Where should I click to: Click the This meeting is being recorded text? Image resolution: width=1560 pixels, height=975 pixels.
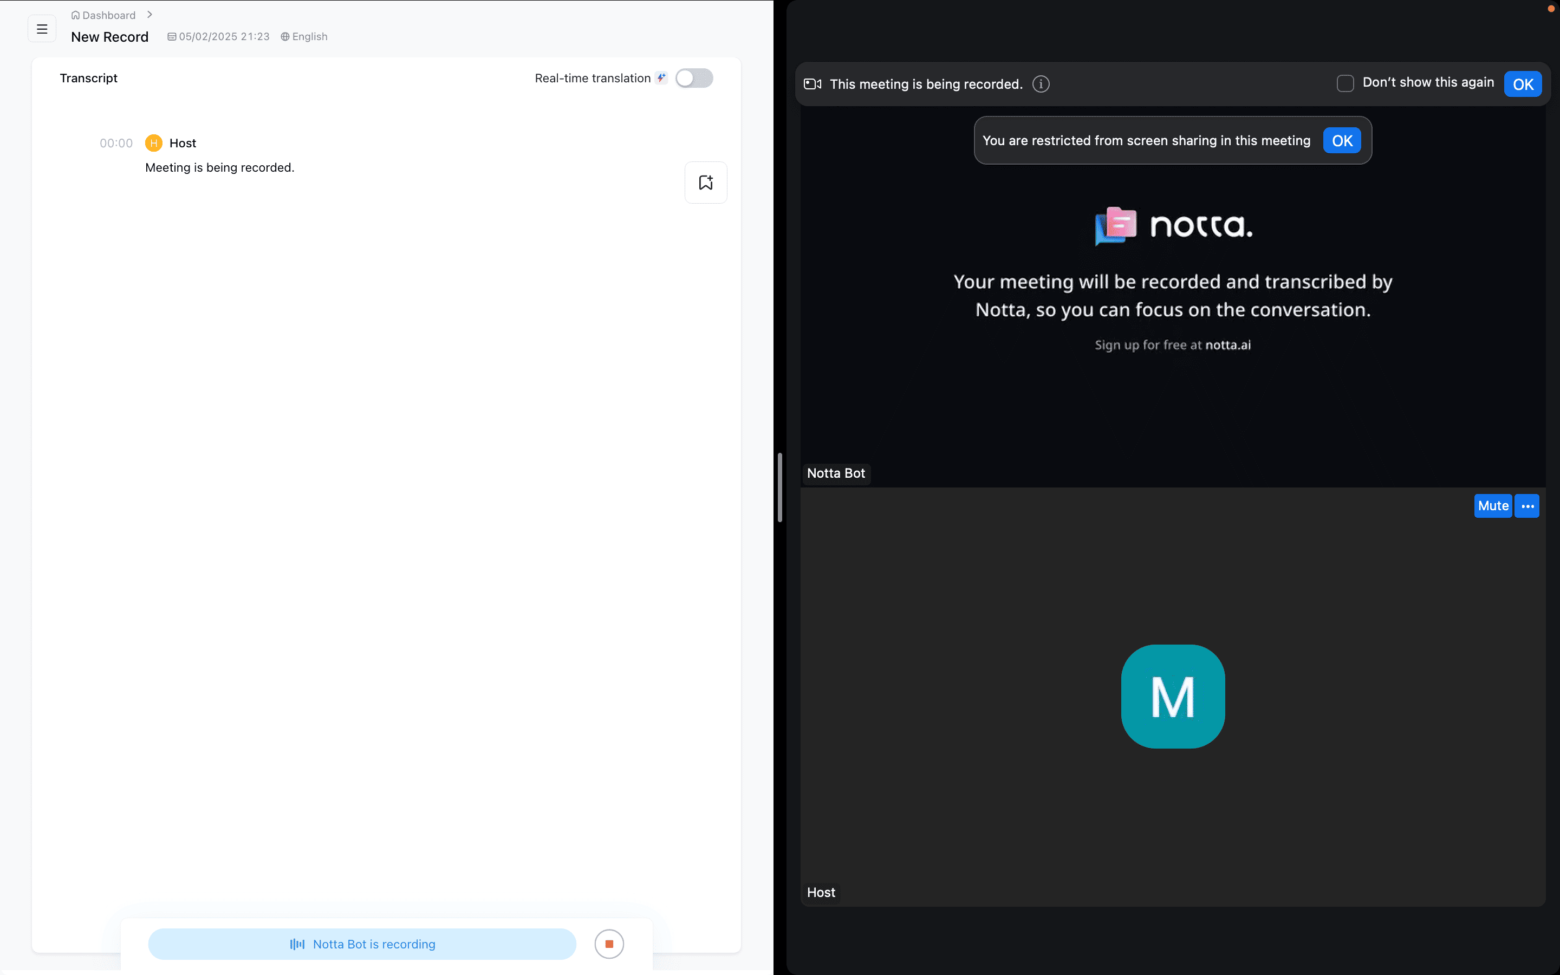pyautogui.click(x=926, y=84)
